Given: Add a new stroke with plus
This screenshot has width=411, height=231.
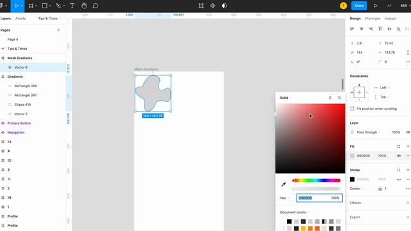Looking at the screenshot, I should pos(408,170).
